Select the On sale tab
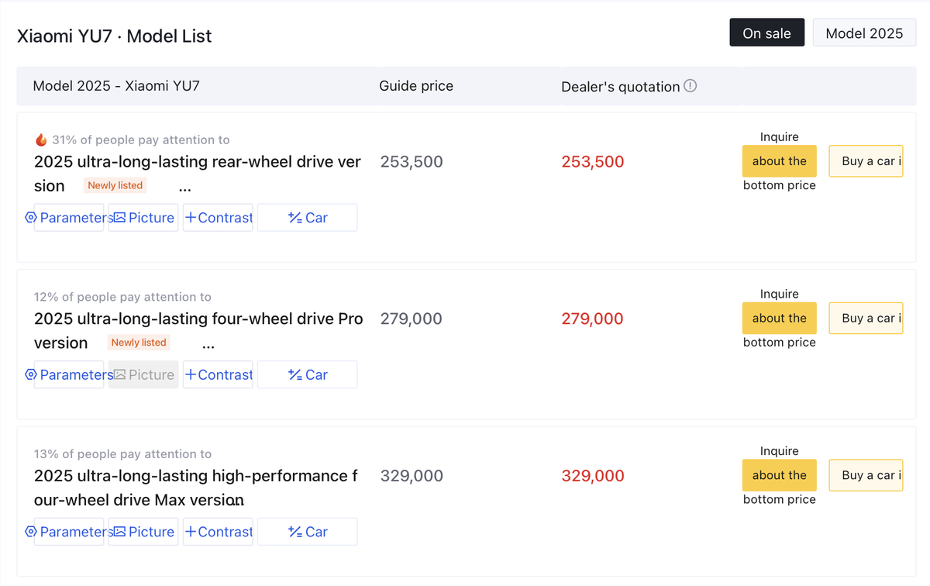The height and width of the screenshot is (586, 930). tap(766, 33)
